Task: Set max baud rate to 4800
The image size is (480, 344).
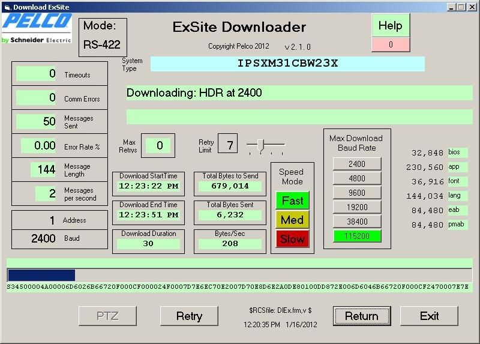Action: click(357, 178)
